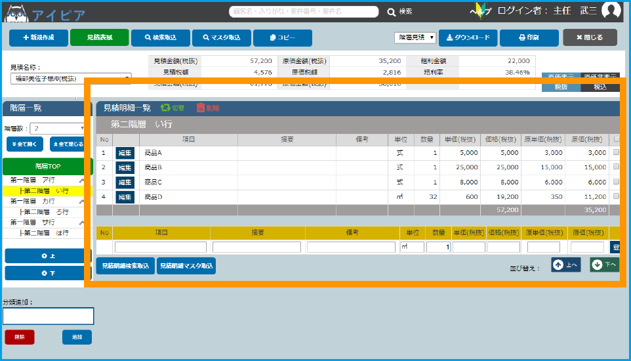Image resolution: width=631 pixels, height=361 pixels.
Task: Click the user profile avatar icon
Action: pyautogui.click(x=611, y=11)
